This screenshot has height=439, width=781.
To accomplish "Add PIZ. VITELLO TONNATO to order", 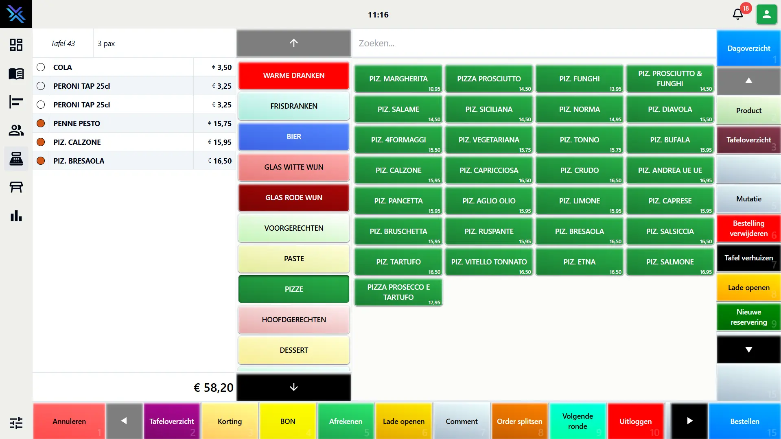I will [489, 262].
